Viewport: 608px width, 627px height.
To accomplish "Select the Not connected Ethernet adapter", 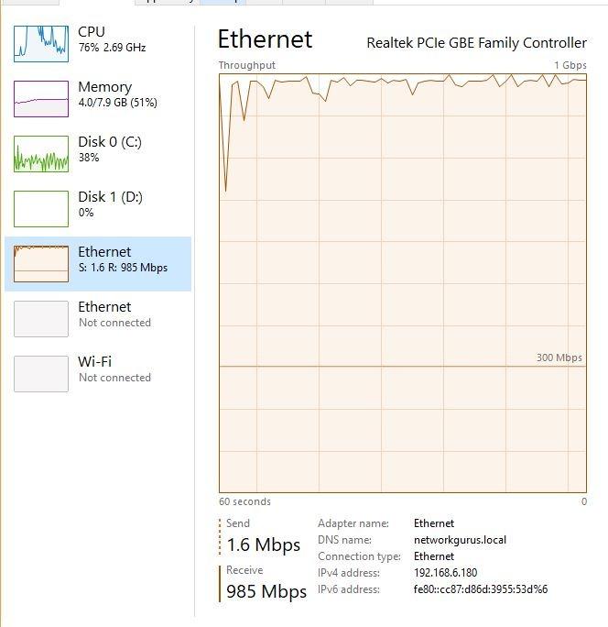I will pyautogui.click(x=98, y=319).
